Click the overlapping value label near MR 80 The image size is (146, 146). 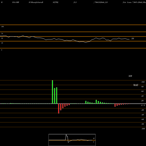136,85
